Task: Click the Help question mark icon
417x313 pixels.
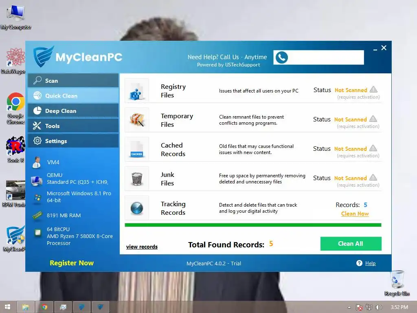Action: pos(359,263)
